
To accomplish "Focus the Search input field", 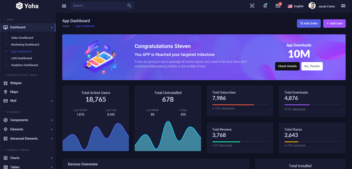I will coord(99,6).
